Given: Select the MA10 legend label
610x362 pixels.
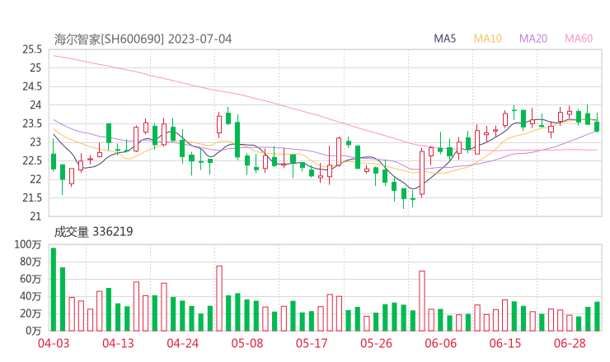Looking at the screenshot, I should [487, 39].
